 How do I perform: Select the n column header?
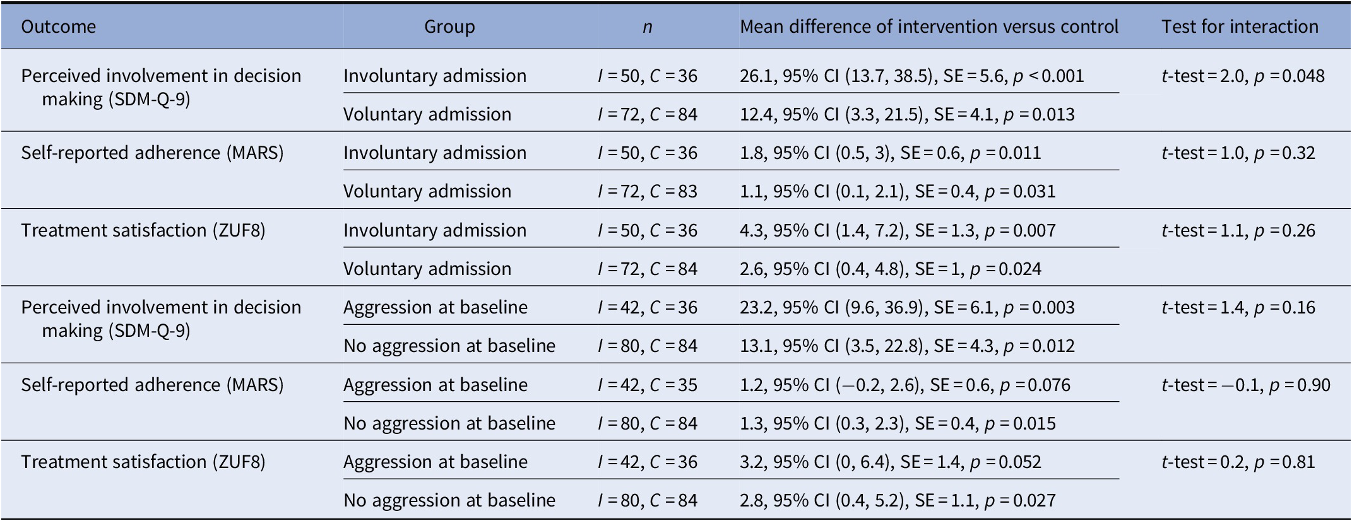click(x=647, y=27)
